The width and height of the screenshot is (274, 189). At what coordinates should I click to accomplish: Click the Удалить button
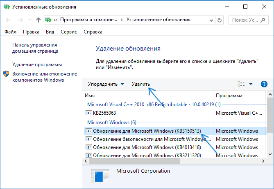click(x=140, y=84)
